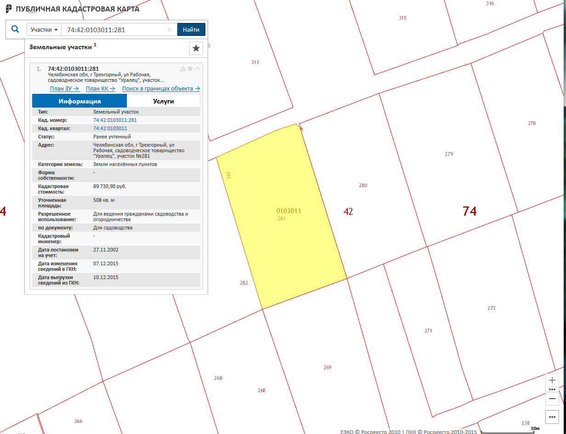
Task: Clear the search field with the X icon
Action: click(170, 30)
